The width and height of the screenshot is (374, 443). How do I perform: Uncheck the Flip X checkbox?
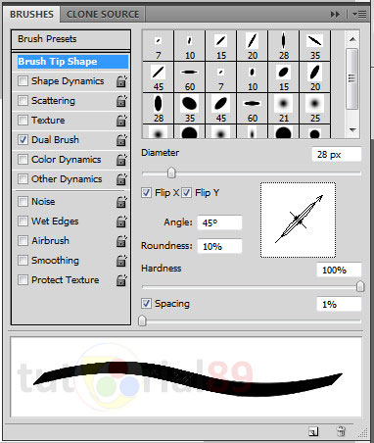146,193
